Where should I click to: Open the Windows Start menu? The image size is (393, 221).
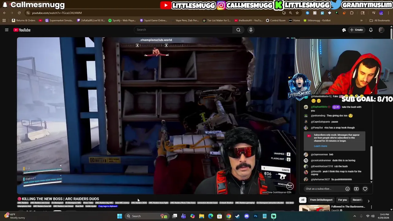tap(119, 216)
